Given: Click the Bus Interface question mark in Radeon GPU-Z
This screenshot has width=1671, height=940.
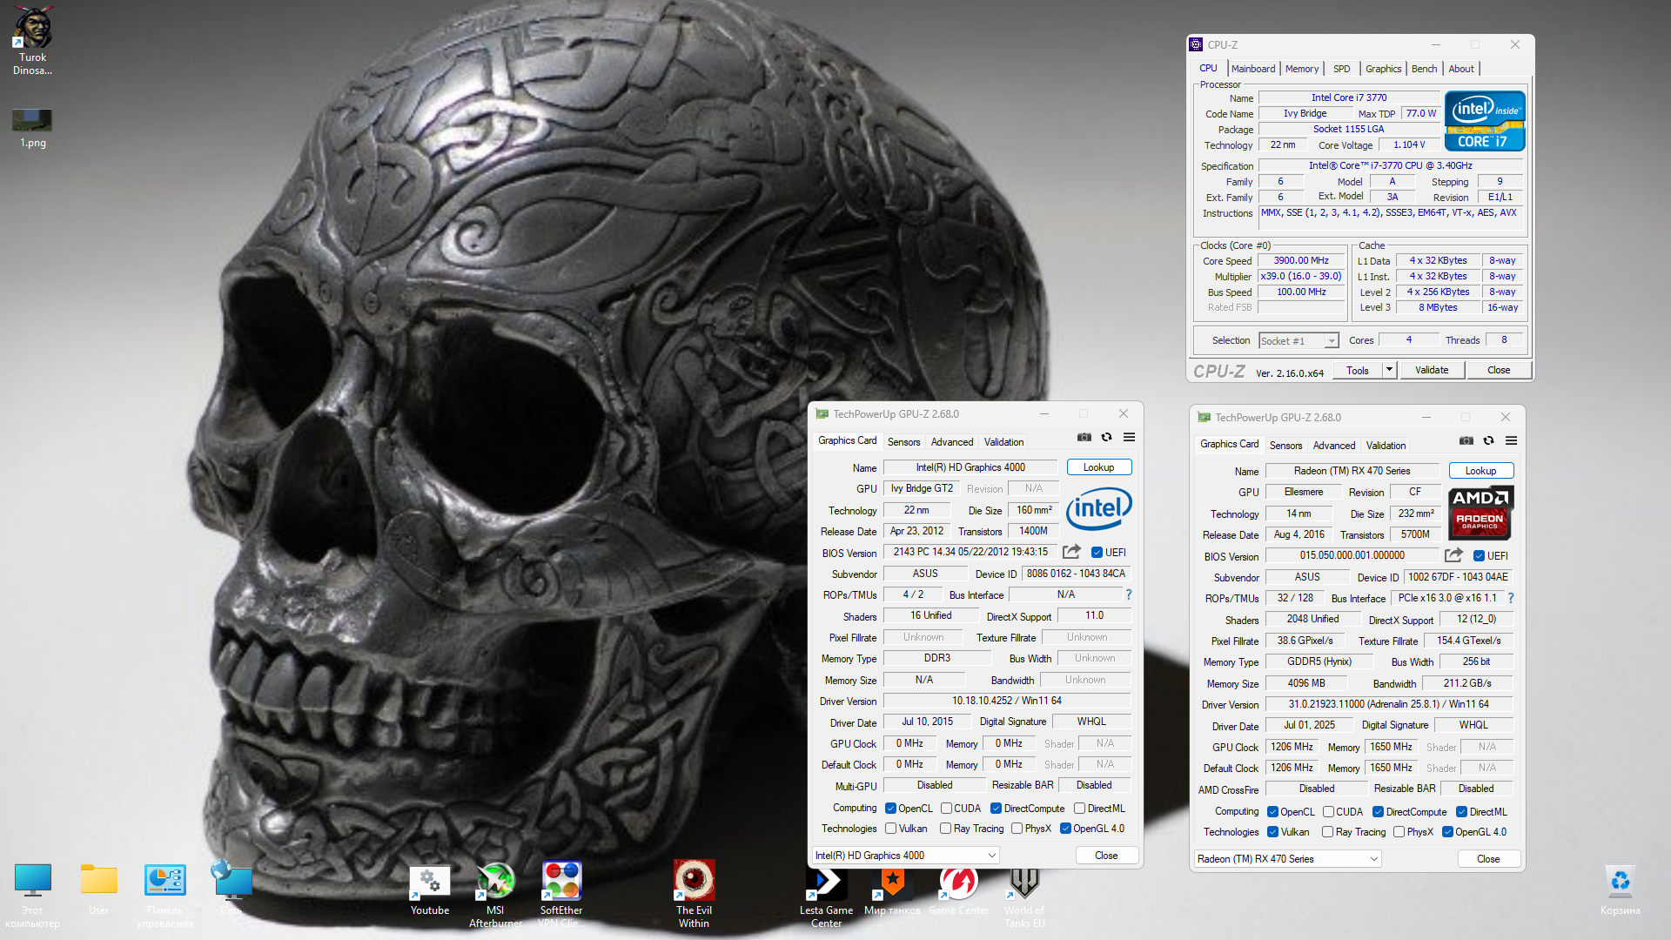Looking at the screenshot, I should 1511,598.
